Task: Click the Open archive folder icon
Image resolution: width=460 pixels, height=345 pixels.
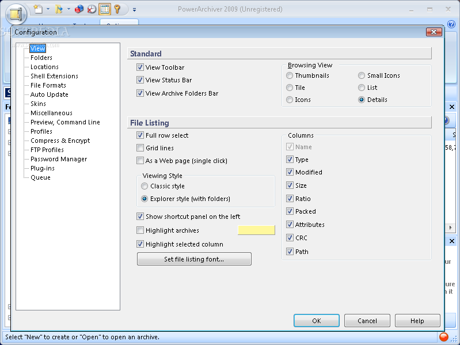Action: pos(59,9)
